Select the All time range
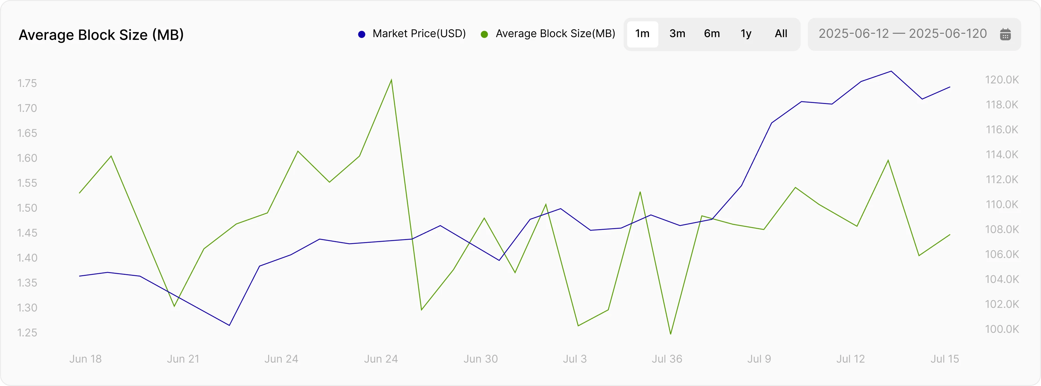Viewport: 1041px width, 386px height. point(780,34)
